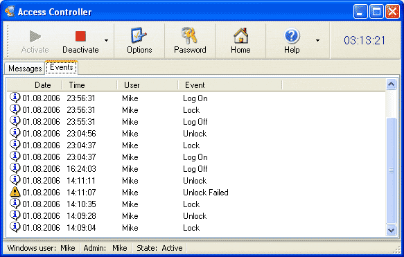Click info icon on 14:10:35 Lock row
This screenshot has width=404, height=257.
(x=15, y=204)
